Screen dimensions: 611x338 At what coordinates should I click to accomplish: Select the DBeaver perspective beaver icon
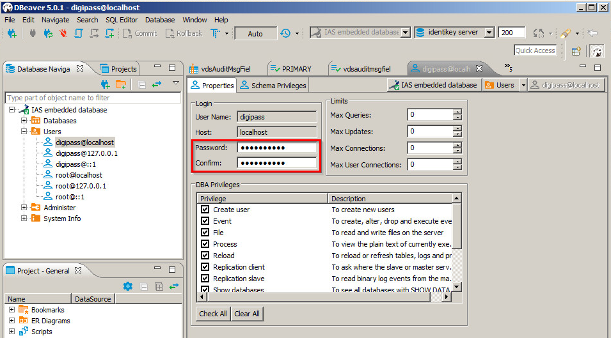click(597, 51)
